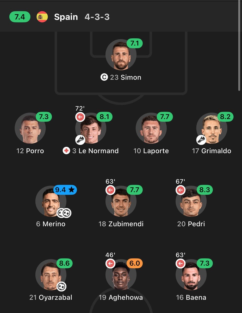
Task: Click the two-goals ball icon on Merino
Action: (x=64, y=213)
